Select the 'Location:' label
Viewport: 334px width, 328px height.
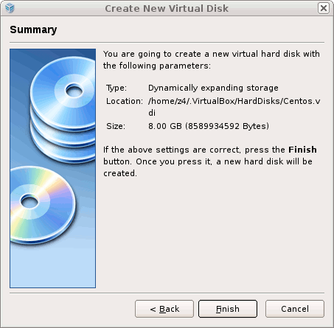[x=125, y=101]
